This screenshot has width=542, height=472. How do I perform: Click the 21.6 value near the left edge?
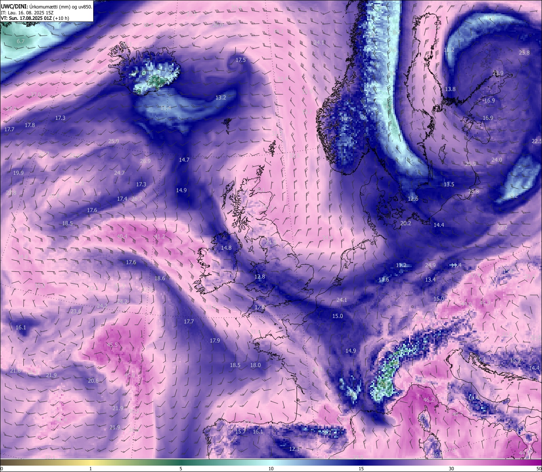tap(15, 370)
